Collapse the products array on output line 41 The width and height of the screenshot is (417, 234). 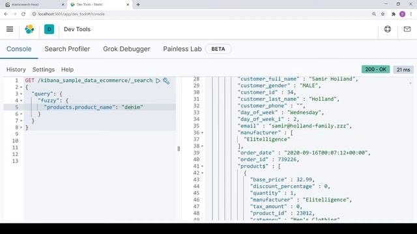[x=203, y=166]
